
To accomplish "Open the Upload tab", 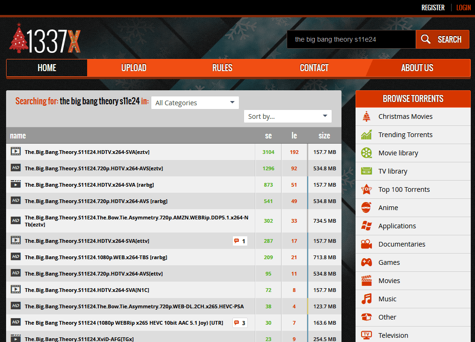I will pyautogui.click(x=134, y=68).
